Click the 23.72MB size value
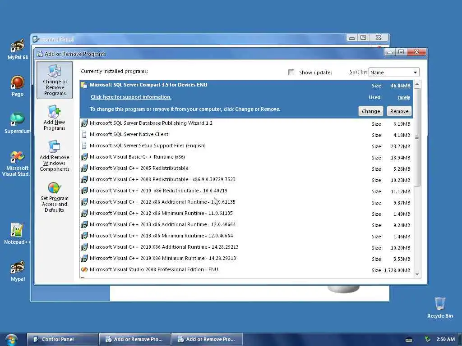The width and height of the screenshot is (462, 346). [401, 146]
